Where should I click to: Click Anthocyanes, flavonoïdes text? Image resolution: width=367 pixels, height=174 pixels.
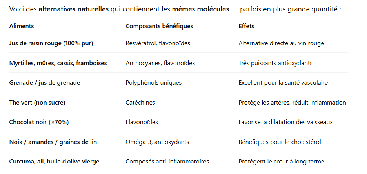[x=160, y=63]
